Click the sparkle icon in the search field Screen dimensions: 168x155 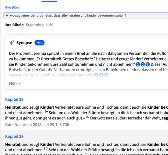point(7,15)
